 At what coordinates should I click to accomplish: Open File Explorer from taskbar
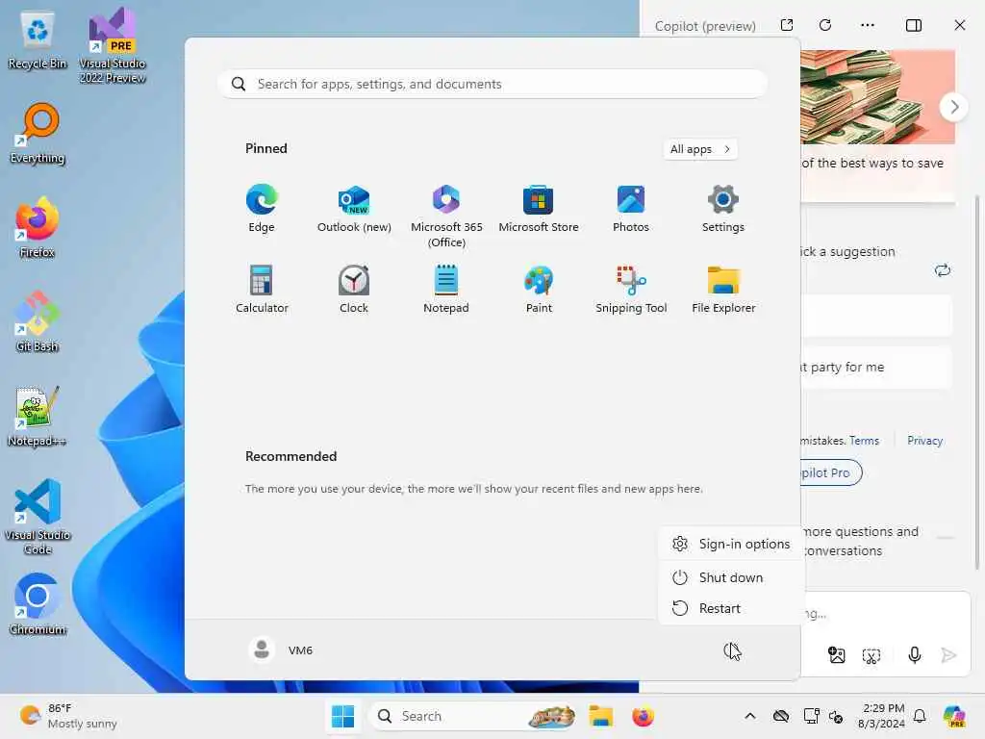[x=600, y=716]
